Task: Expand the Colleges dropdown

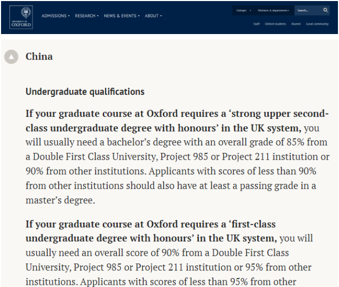Action: click(x=243, y=10)
